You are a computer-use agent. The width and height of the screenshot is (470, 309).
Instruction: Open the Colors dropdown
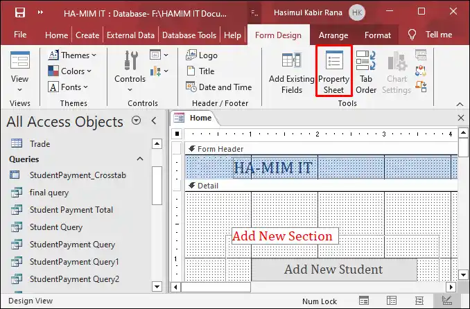[x=69, y=71]
